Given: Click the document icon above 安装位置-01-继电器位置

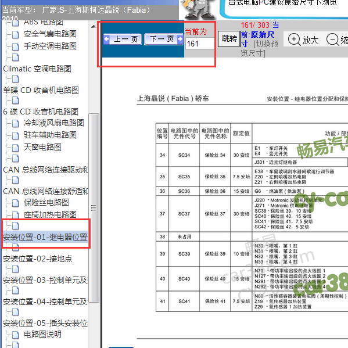Looking at the screenshot, I should 15,226.
